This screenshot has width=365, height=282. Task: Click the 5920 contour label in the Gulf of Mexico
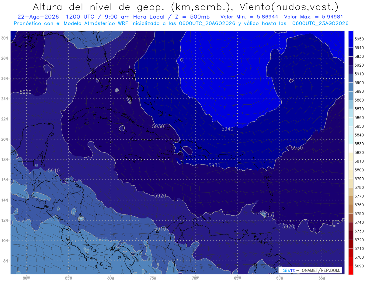(26, 92)
